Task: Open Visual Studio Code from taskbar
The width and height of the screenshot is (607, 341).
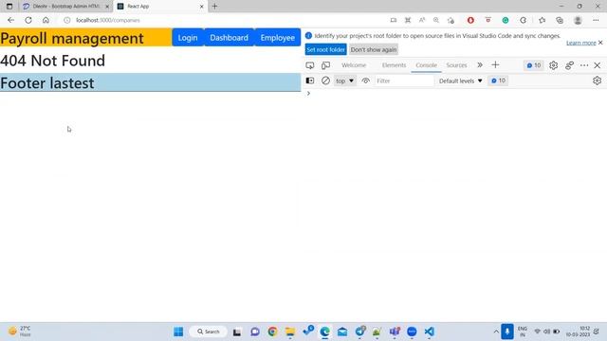Action: (429, 332)
